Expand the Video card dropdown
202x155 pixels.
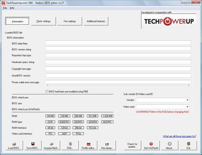pyautogui.click(x=188, y=107)
